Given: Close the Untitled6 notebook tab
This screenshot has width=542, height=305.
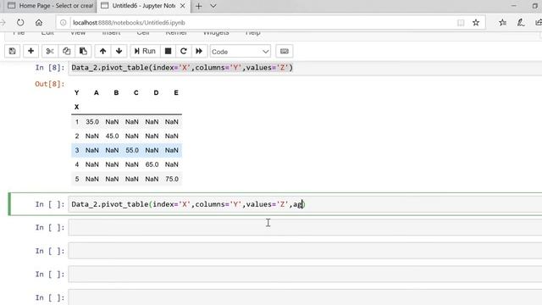Looking at the screenshot, I should coord(183,6).
